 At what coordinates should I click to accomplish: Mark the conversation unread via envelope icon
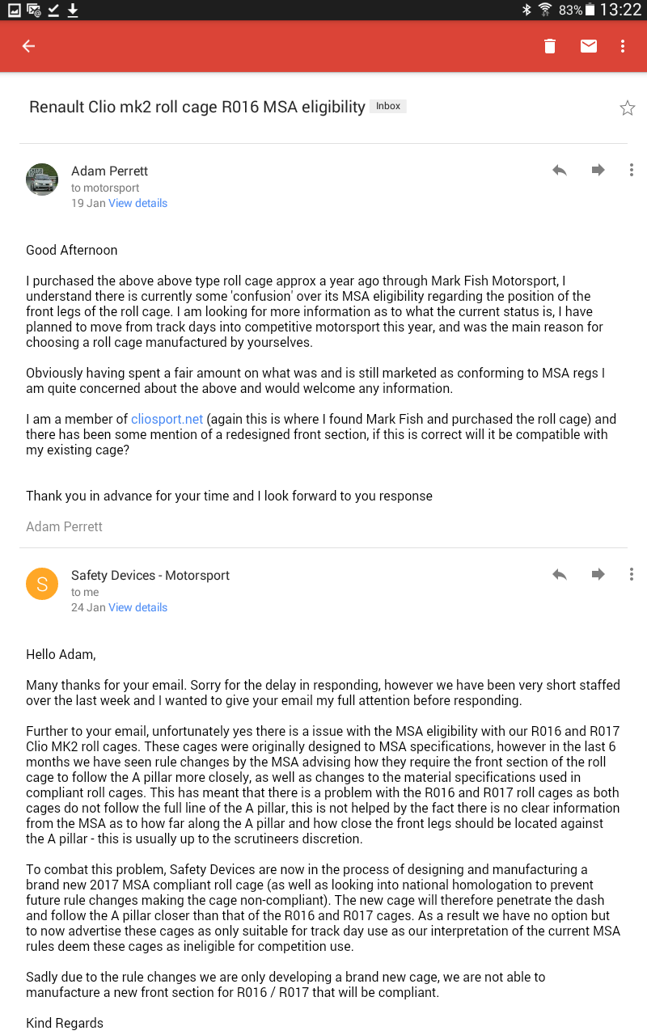pos(588,46)
